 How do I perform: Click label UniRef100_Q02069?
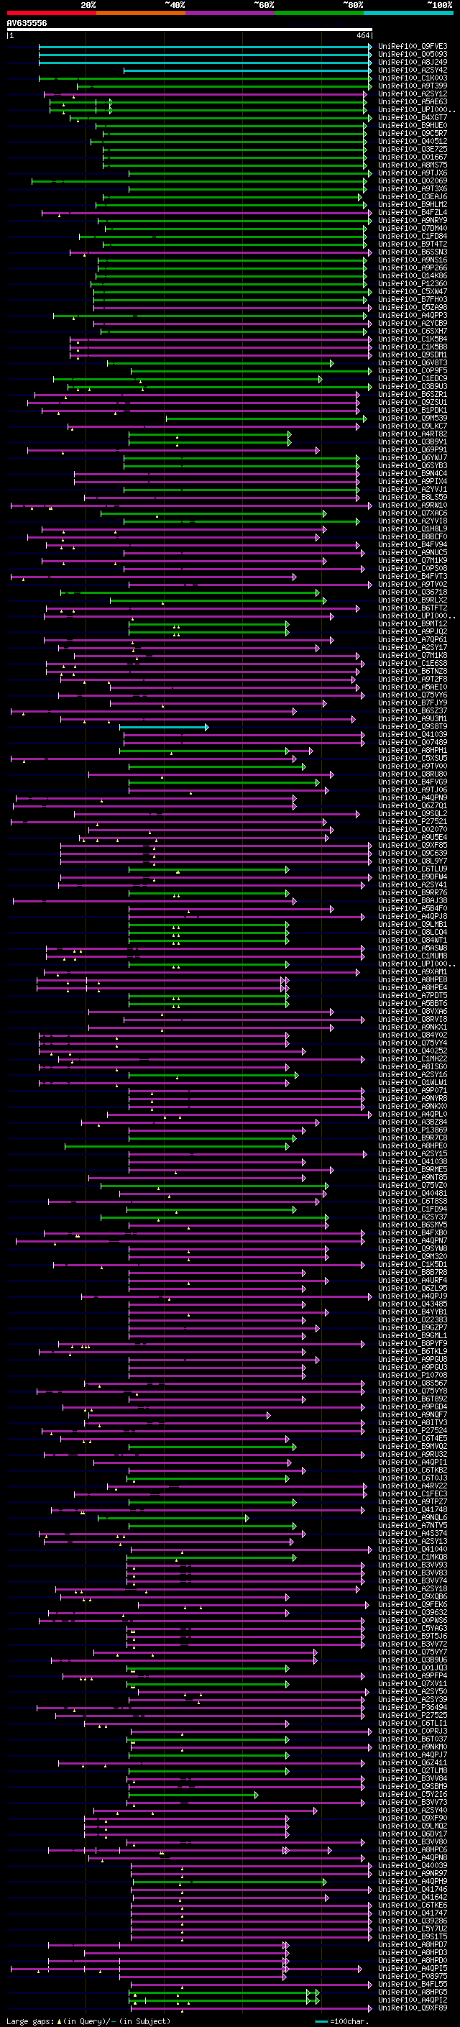413,180
